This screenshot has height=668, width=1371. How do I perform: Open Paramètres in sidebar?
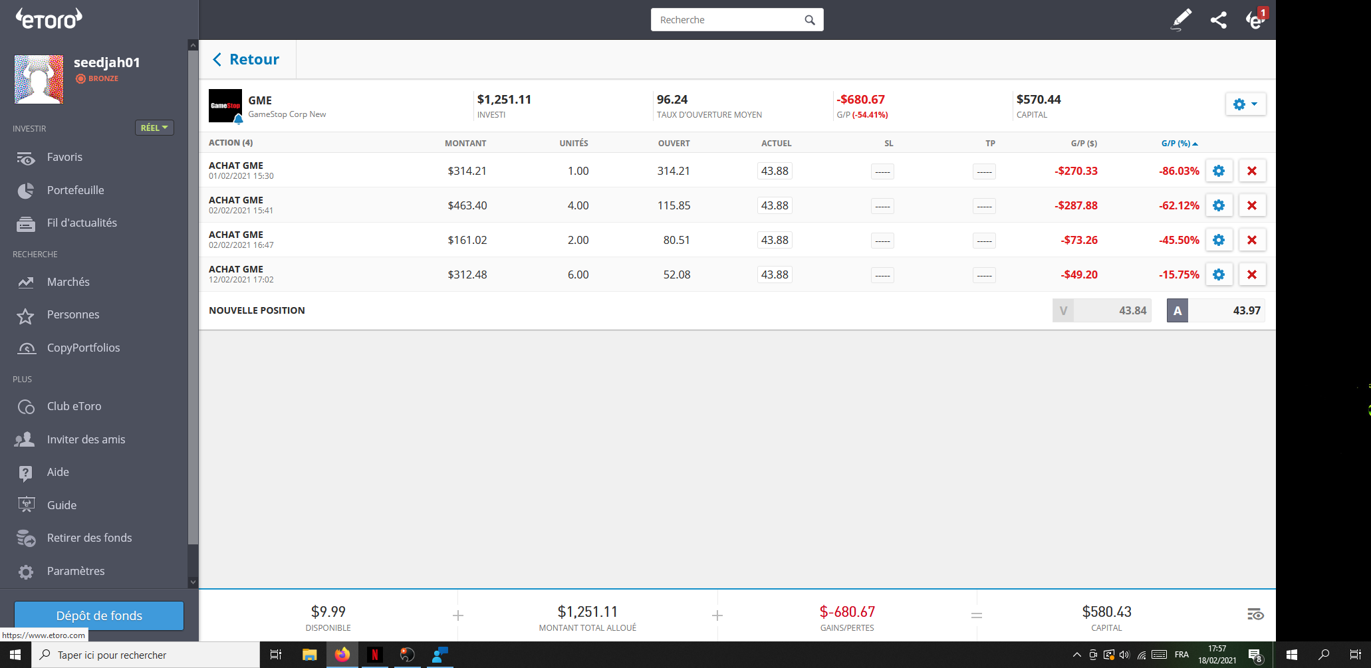(x=75, y=571)
